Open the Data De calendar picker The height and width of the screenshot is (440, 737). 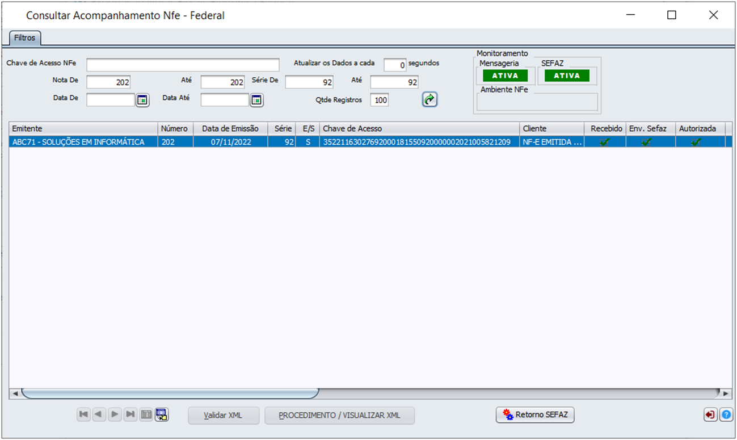[142, 100]
